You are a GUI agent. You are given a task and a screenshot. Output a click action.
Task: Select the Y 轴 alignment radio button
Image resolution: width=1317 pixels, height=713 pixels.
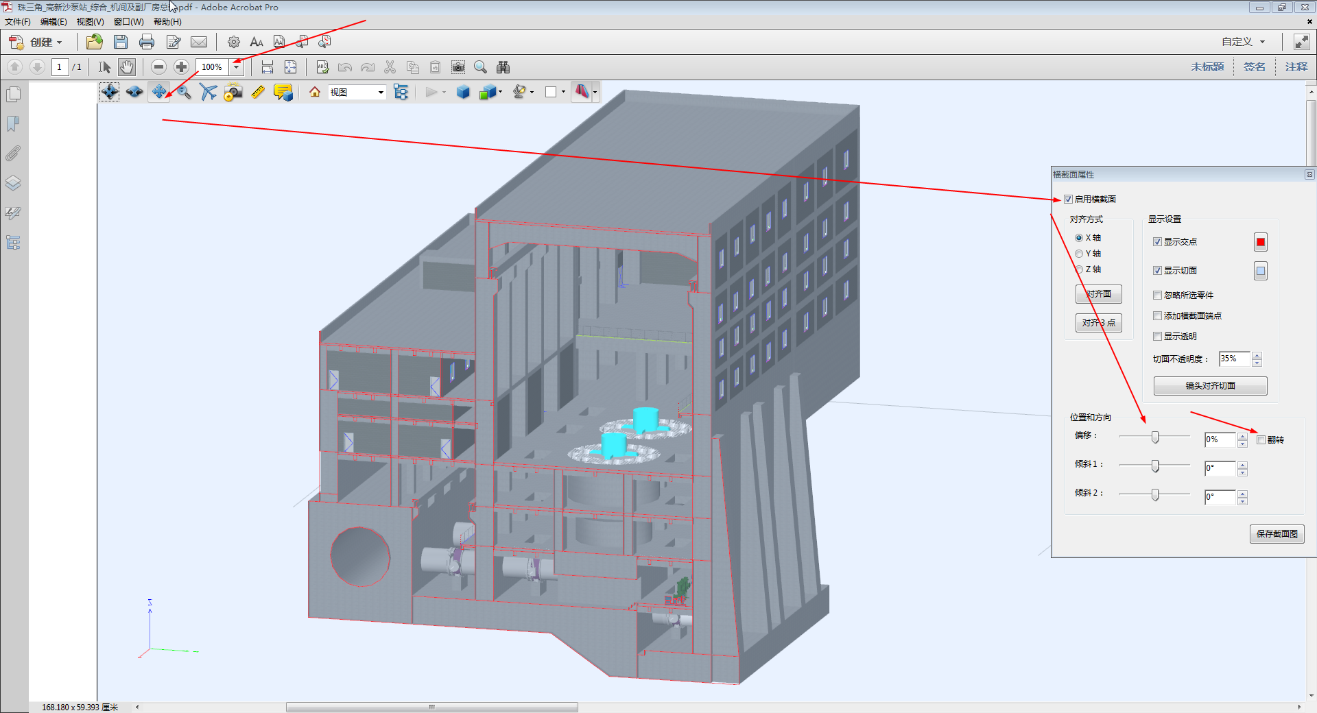click(x=1079, y=254)
